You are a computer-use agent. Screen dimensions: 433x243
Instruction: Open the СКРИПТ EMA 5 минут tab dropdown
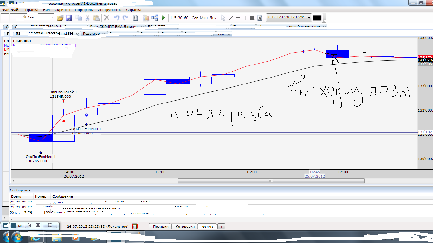[142, 27]
